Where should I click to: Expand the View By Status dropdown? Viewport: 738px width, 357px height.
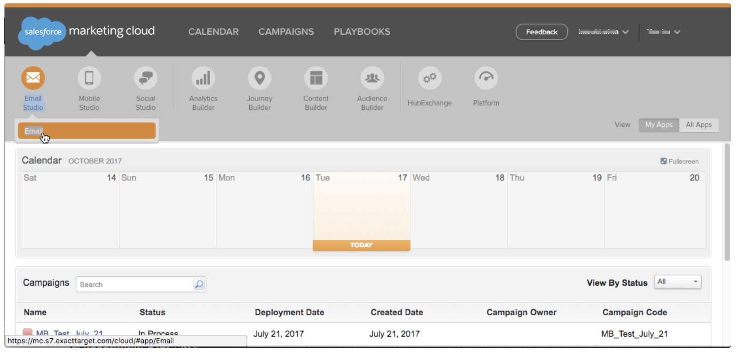[677, 282]
